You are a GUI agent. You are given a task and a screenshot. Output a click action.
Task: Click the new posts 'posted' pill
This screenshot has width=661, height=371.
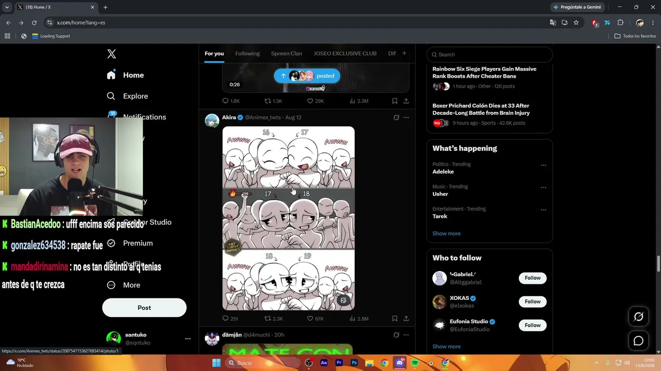point(307,76)
